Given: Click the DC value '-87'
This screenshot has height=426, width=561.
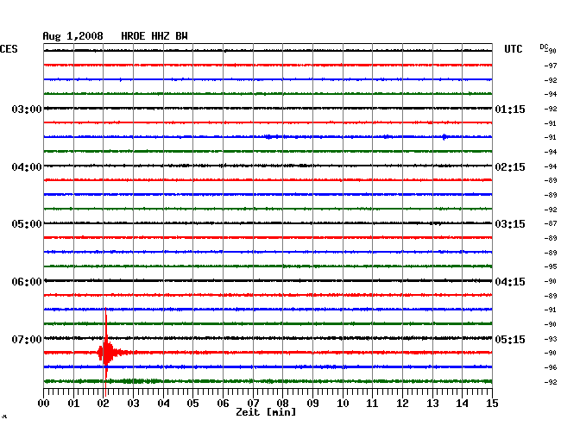Looking at the screenshot, I should [x=551, y=223].
